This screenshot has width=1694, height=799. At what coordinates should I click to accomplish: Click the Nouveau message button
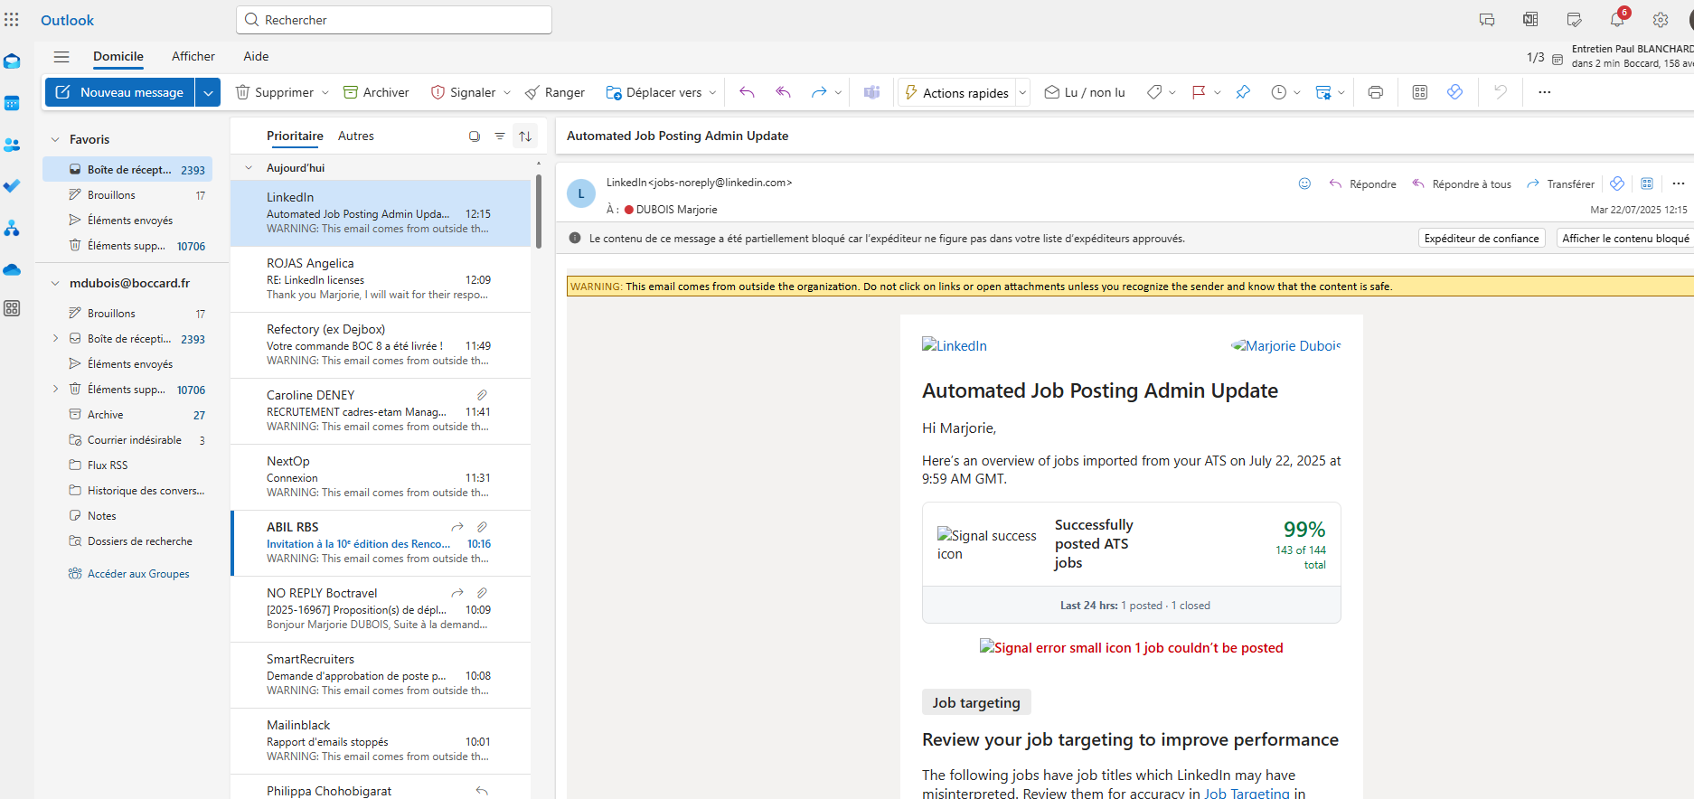120,92
